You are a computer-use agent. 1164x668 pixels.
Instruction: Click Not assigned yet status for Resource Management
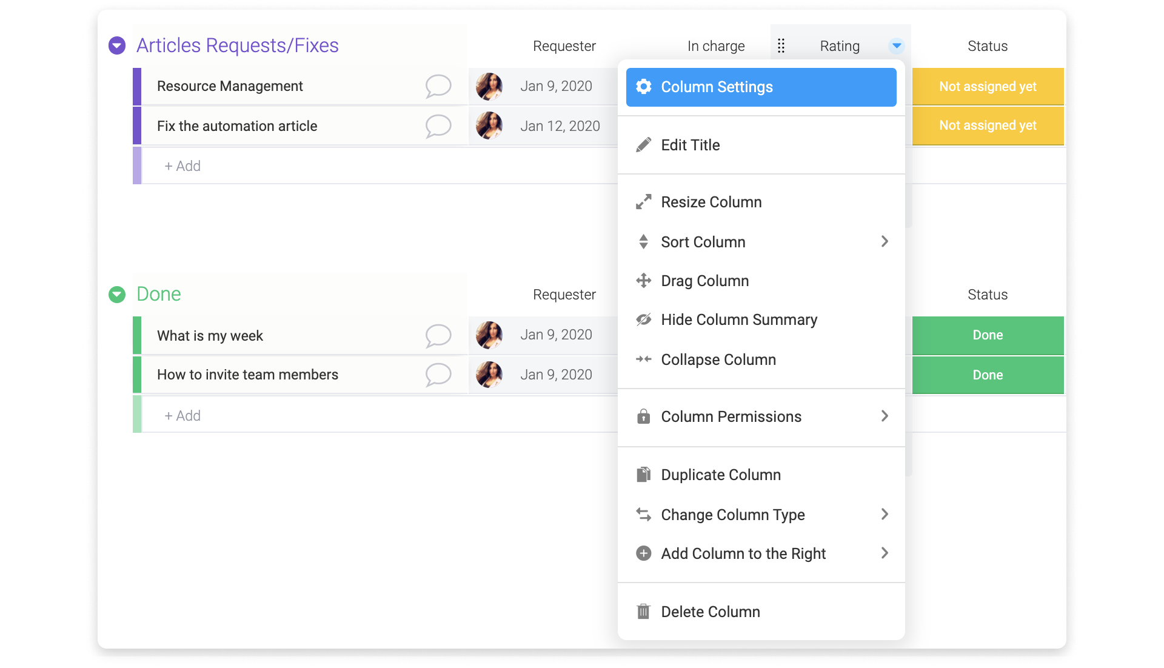(x=988, y=86)
